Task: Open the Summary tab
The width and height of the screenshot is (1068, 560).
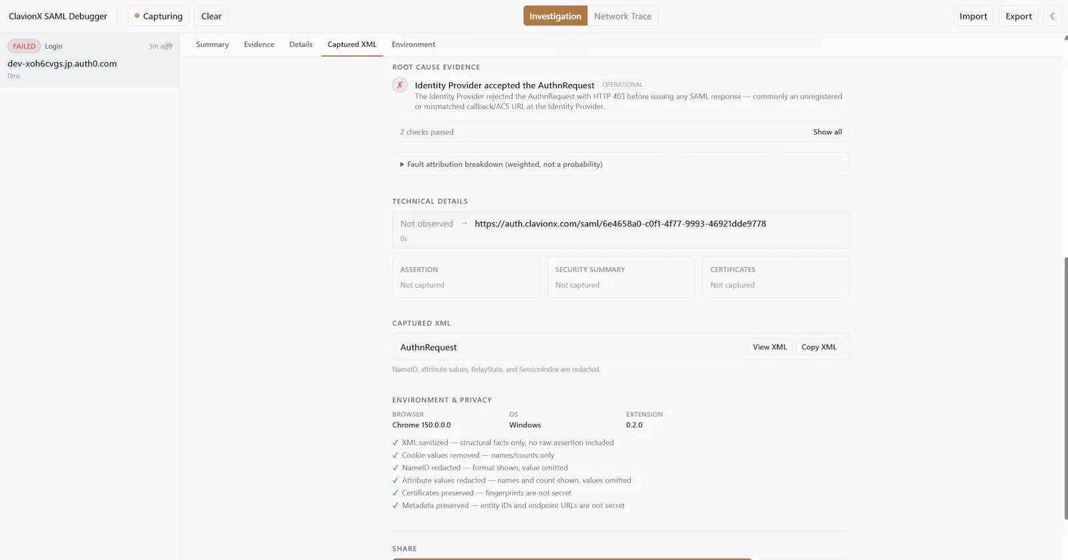Action: 212,44
